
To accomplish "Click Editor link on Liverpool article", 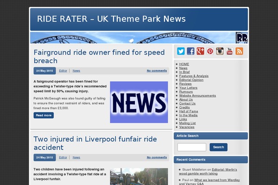I will (x=63, y=157).
